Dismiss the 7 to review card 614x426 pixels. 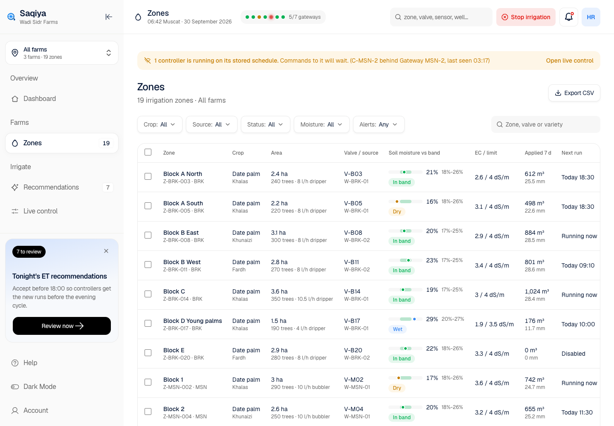(x=106, y=251)
